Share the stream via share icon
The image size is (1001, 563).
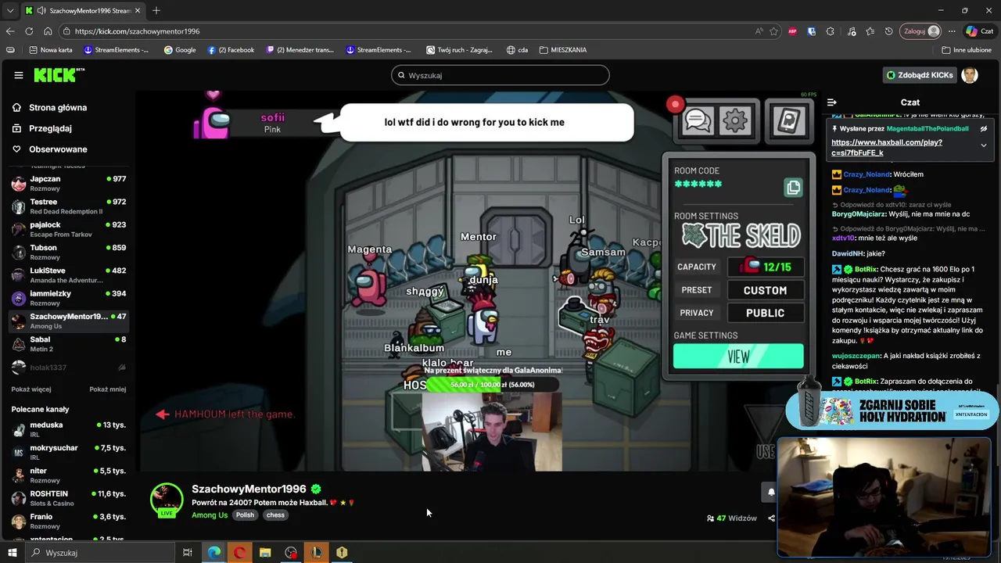771,518
